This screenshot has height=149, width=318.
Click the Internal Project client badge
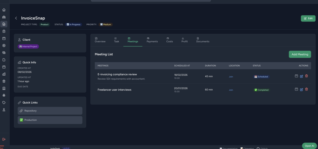(28, 47)
